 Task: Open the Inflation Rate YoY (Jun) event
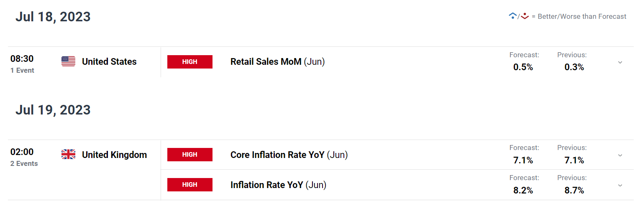click(278, 185)
